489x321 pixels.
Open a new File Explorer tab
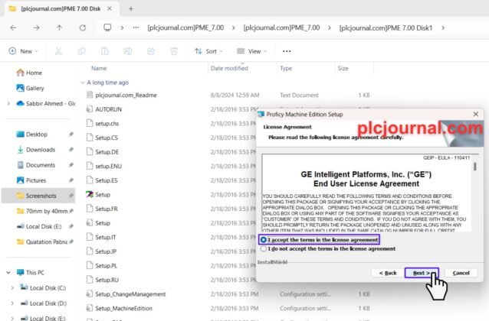click(131, 8)
